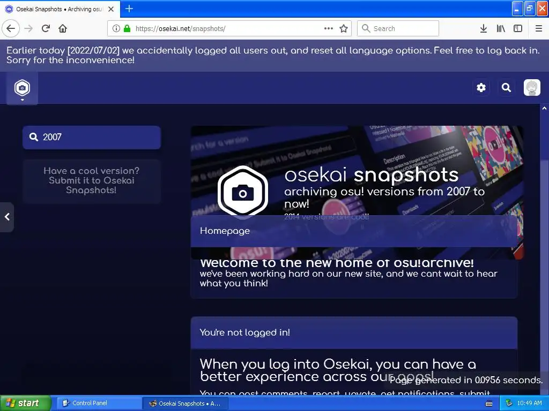The image size is (549, 411).
Task: Click the version search box containing 2007
Action: (x=92, y=138)
